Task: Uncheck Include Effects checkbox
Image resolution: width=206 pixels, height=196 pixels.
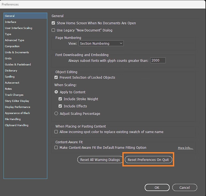Action: click(x=60, y=106)
